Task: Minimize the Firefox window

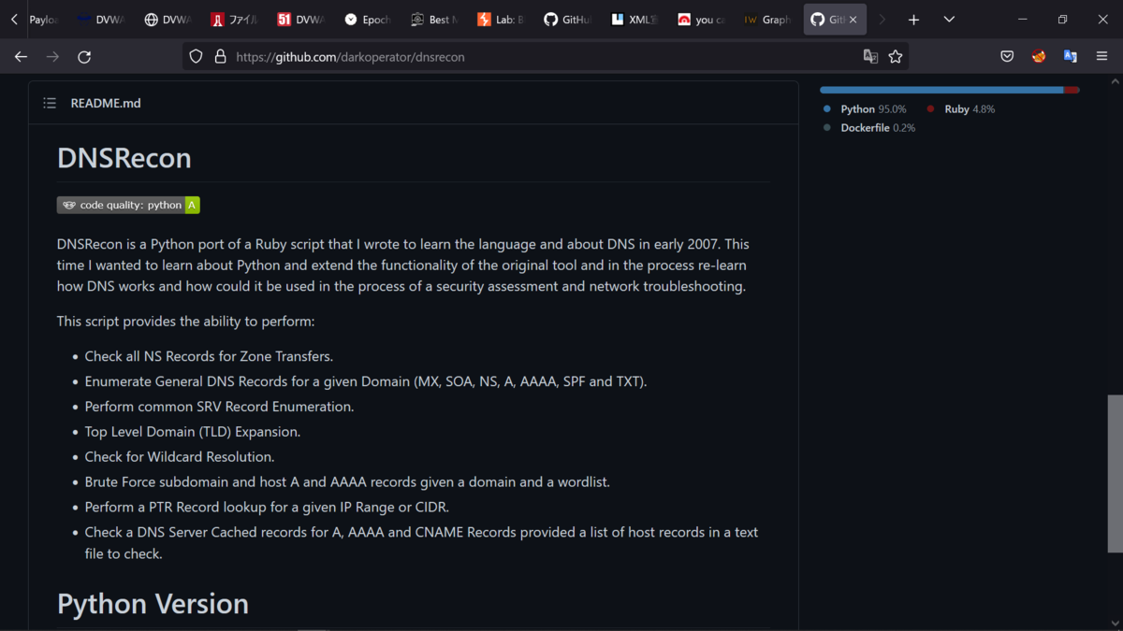Action: click(x=1022, y=20)
